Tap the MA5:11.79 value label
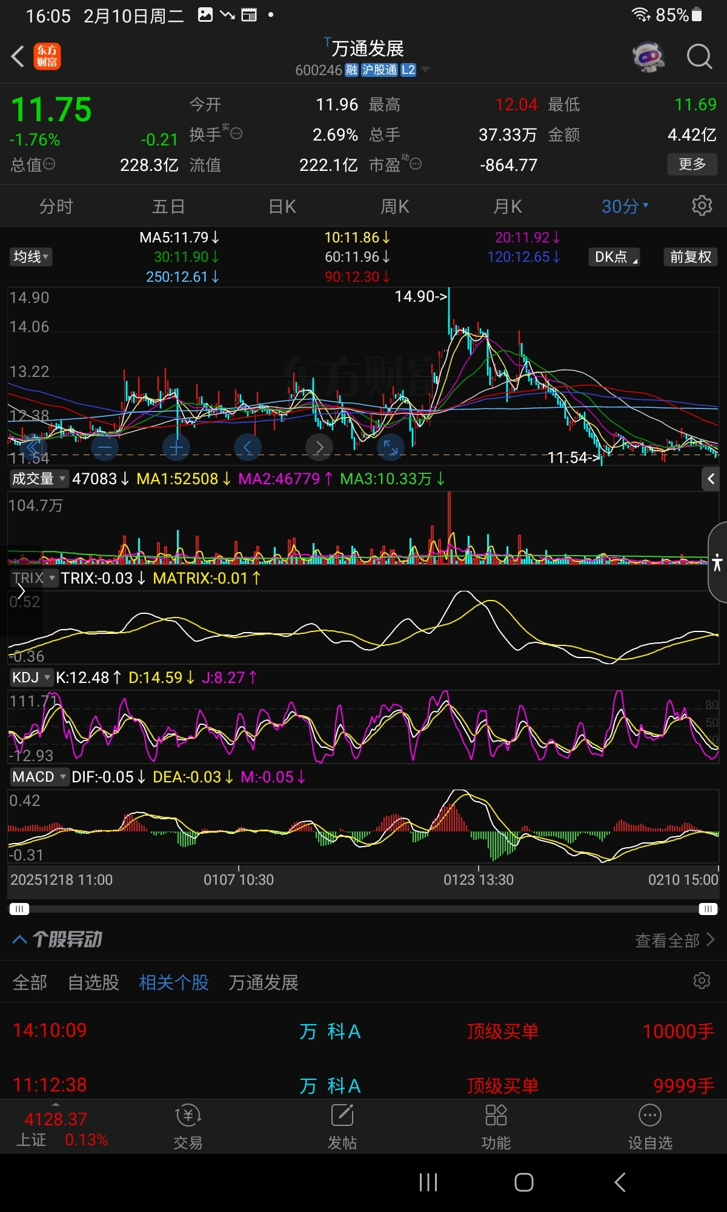The width and height of the screenshot is (727, 1212). (179, 238)
